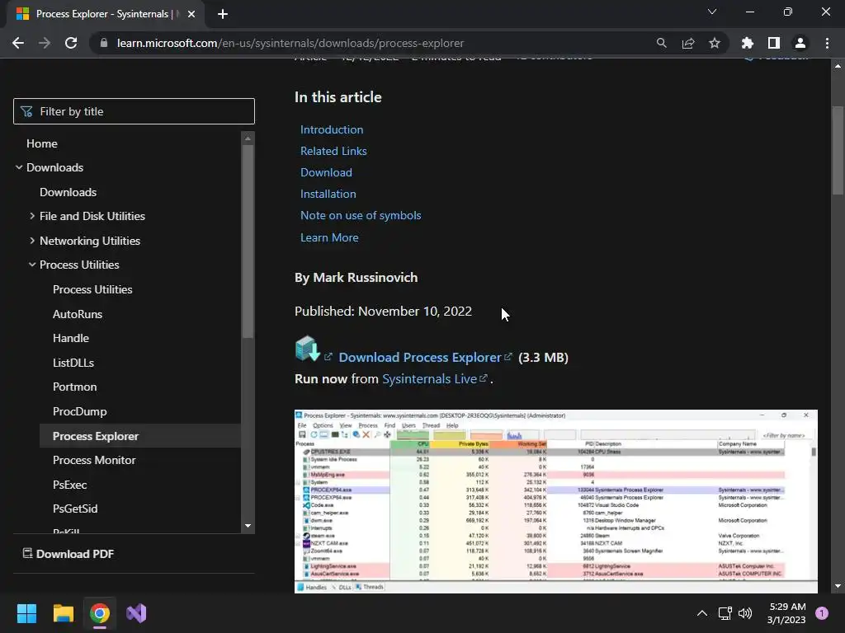Open the clock and date in the taskbar
845x633 pixels.
[786, 613]
